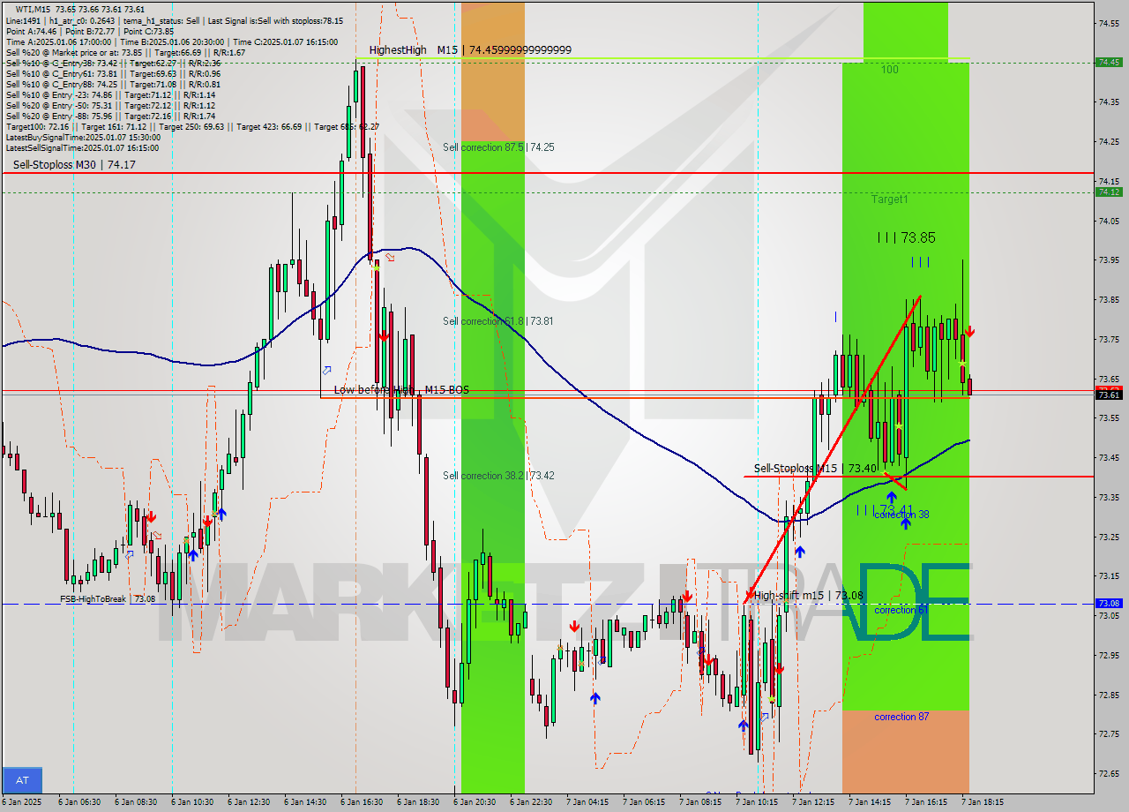Click the 'LatestBuySignalTime:2025.01.07 15:30:00' line
Viewport: 1129px width, 812px height.
pyautogui.click(x=83, y=137)
